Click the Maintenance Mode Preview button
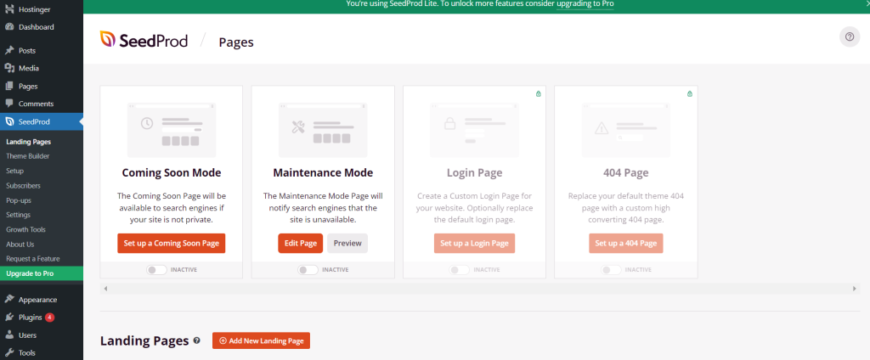This screenshot has width=870, height=360. (347, 243)
